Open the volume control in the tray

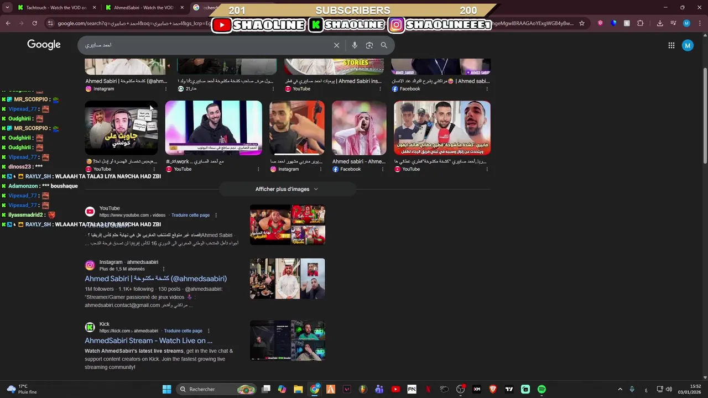(669, 389)
